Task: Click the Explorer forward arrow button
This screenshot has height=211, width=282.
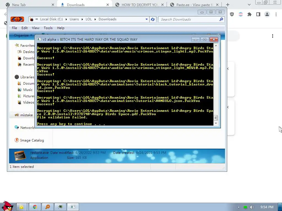Action: (21, 19)
